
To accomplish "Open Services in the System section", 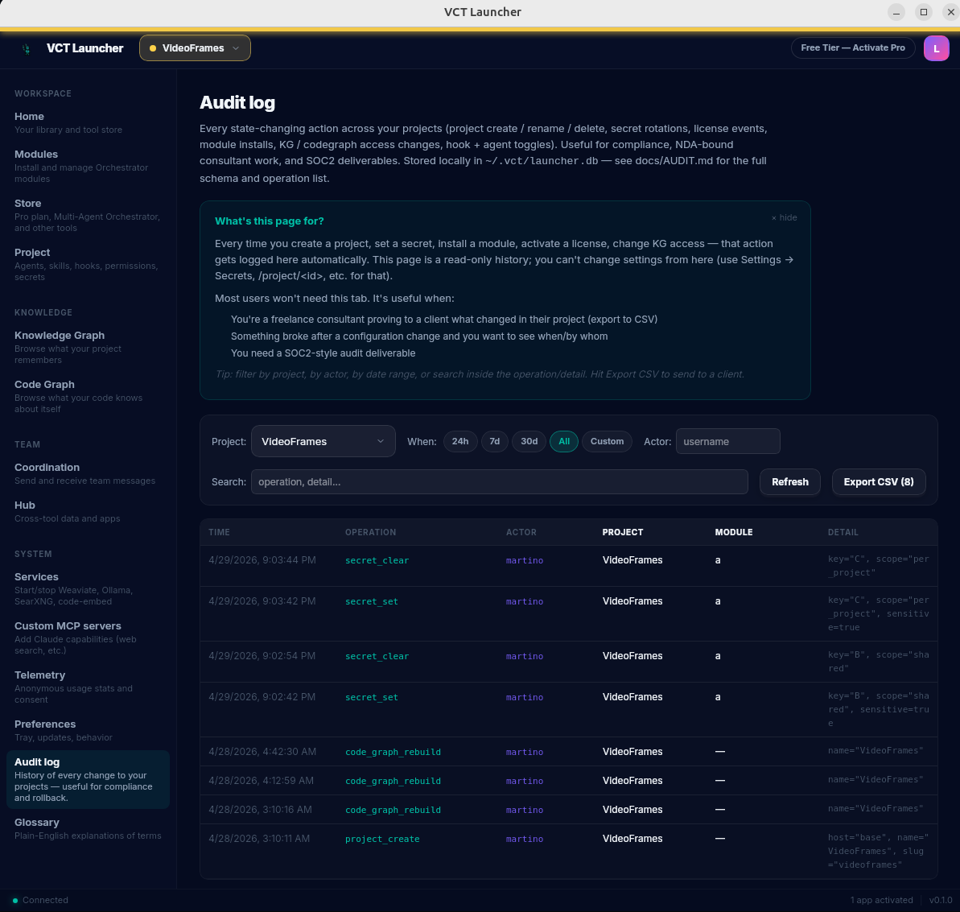I will (x=89, y=588).
